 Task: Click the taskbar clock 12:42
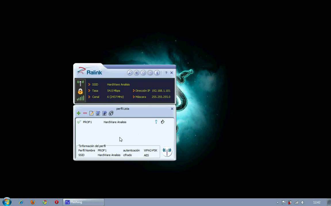coord(317,202)
